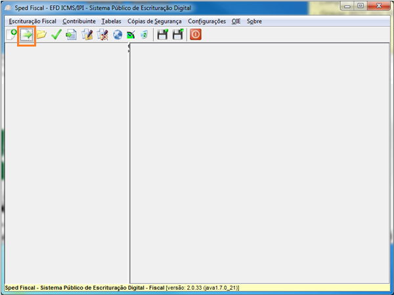Maximize the Sped Fiscal window
This screenshot has height=295, width=394.
pyautogui.click(x=361, y=6)
